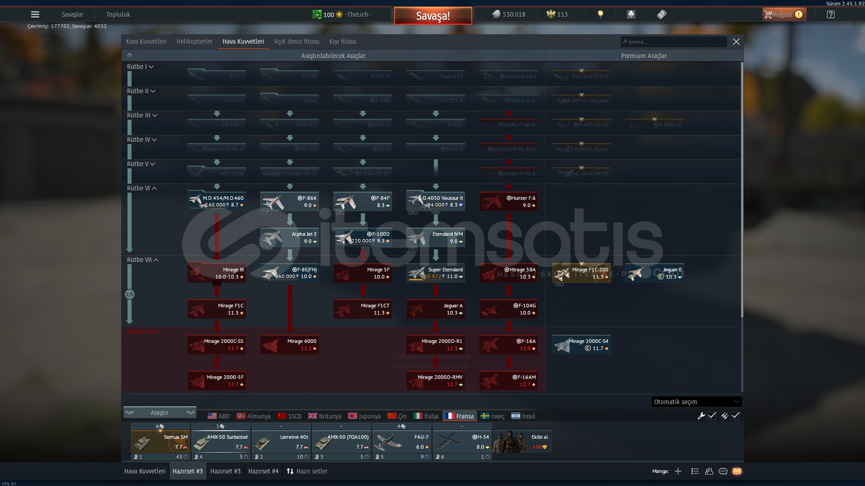Switch to Kıyı filosu tab

point(343,41)
